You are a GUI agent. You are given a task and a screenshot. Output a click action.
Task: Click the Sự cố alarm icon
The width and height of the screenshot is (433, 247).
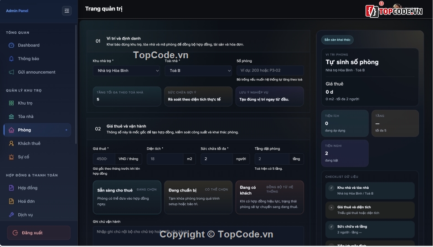(11, 157)
